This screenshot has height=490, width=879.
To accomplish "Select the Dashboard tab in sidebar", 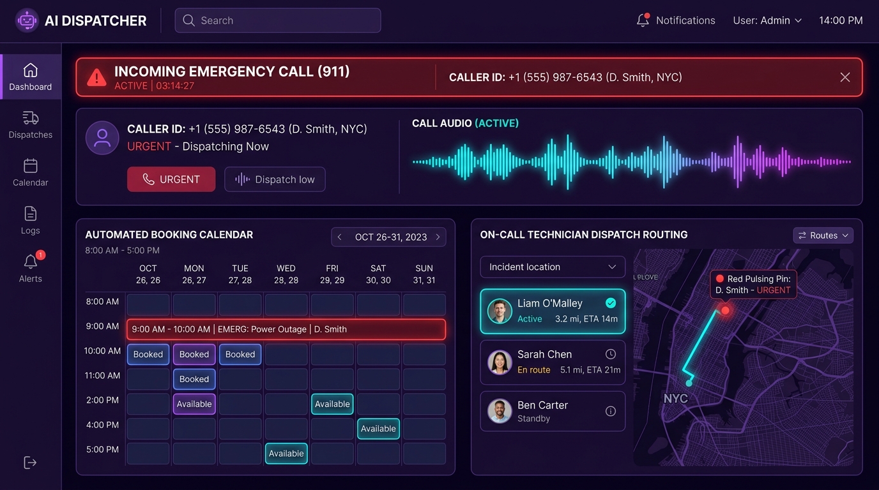I will (31, 77).
